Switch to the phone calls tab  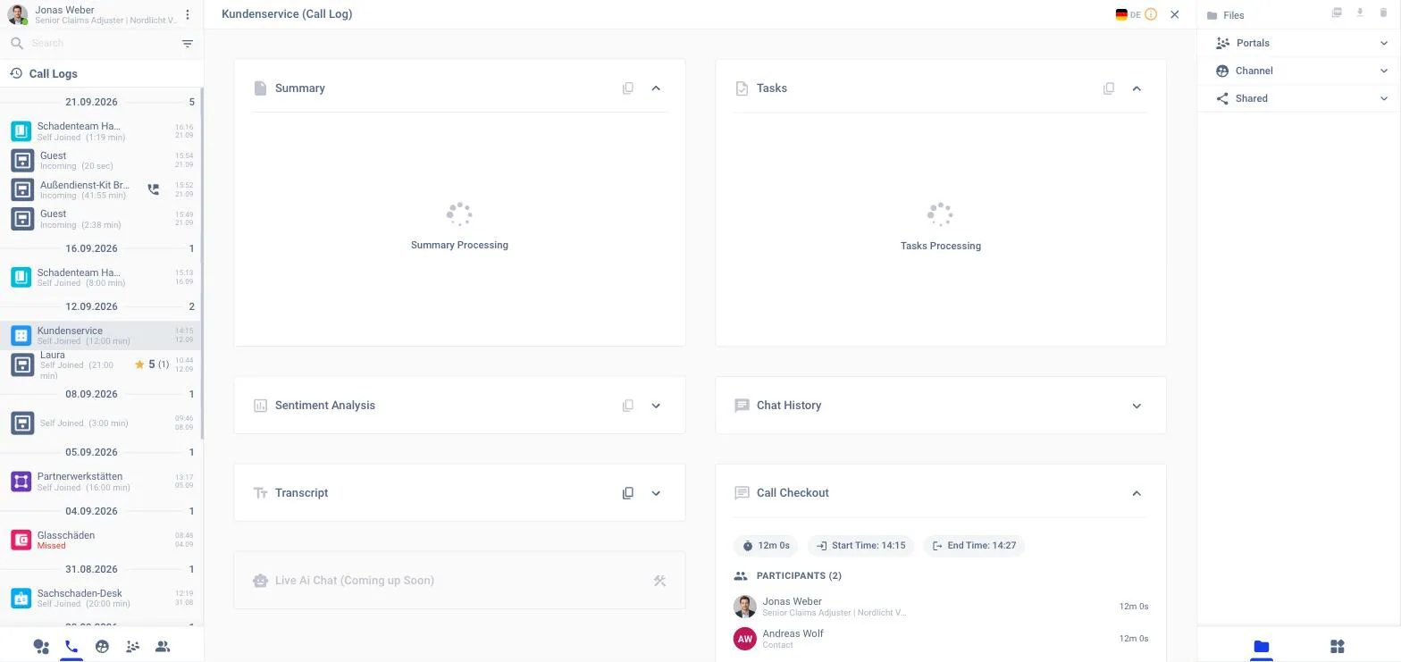coord(71,647)
